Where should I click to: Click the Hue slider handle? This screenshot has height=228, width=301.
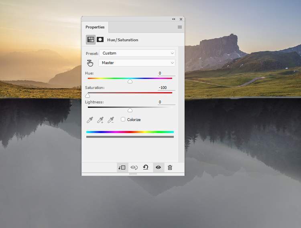point(130,81)
